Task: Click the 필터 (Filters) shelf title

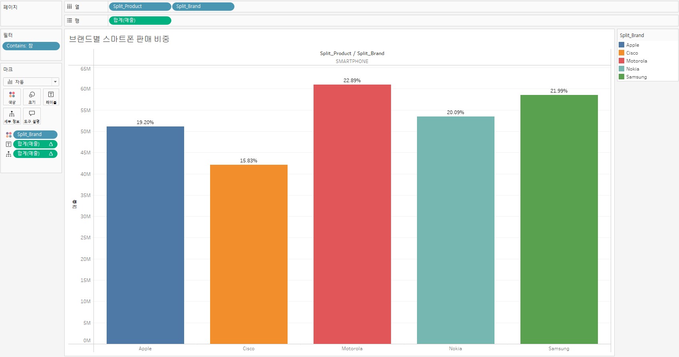Action: (x=8, y=36)
